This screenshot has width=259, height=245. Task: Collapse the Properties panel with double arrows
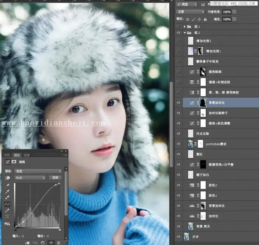pyautogui.click(x=62, y=151)
